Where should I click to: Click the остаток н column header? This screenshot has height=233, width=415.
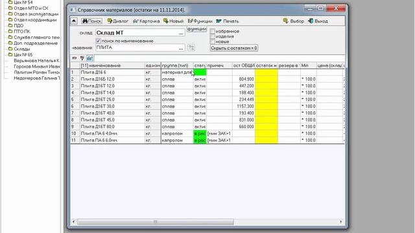pos(267,65)
